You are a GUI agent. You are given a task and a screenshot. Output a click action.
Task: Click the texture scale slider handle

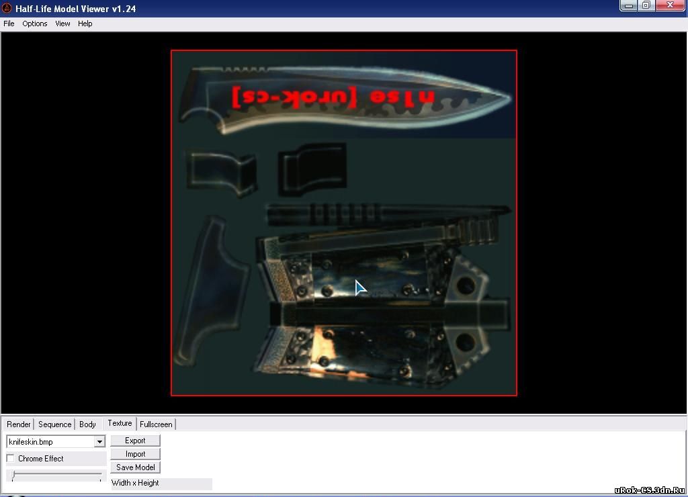coord(13,475)
